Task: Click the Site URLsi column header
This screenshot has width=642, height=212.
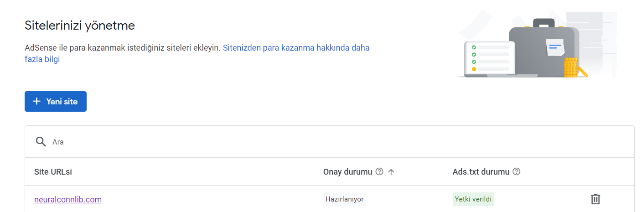Action: (53, 172)
